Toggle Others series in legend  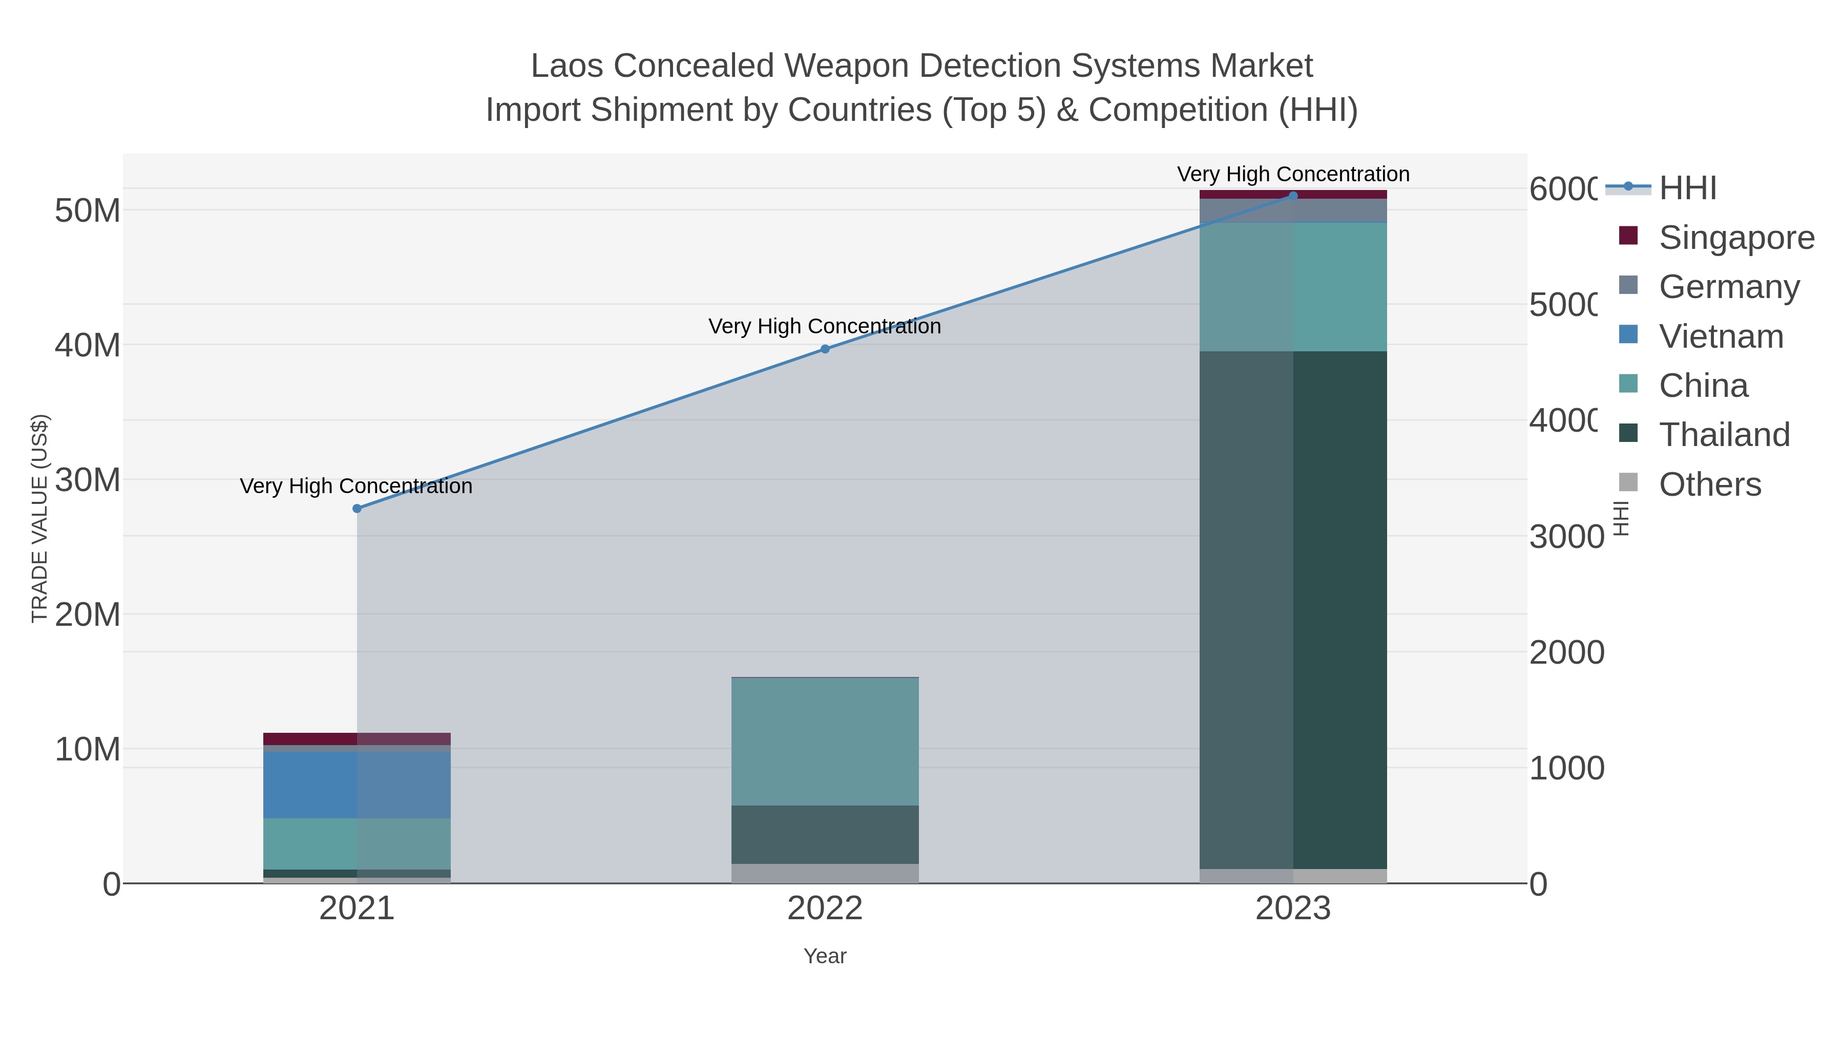[1689, 484]
